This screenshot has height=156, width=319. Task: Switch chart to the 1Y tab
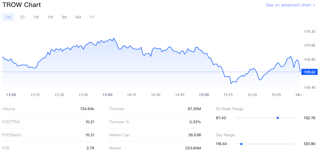coord(92,17)
